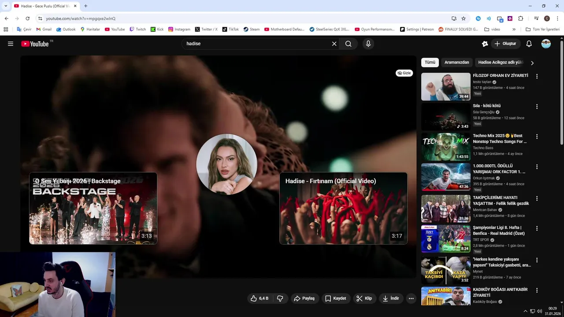Share the video via Paylaş
564x317 pixels.
point(304,298)
